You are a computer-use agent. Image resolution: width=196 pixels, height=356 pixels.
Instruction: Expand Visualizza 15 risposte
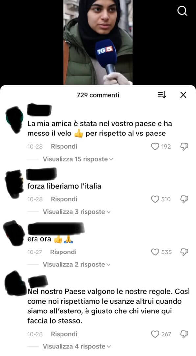click(78, 159)
